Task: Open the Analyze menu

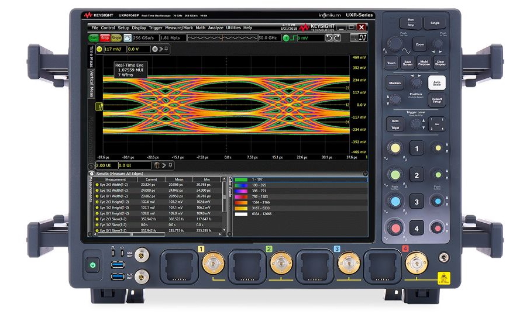Action: (215, 27)
